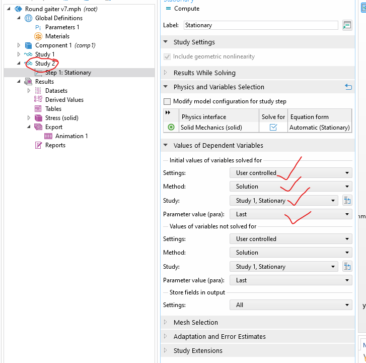Click Go to Source icon beside second Study dropdown
The height and width of the screenshot is (363, 366).
point(347,267)
